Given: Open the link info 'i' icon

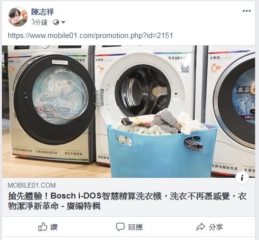Looking at the screenshot, I should [242, 178].
